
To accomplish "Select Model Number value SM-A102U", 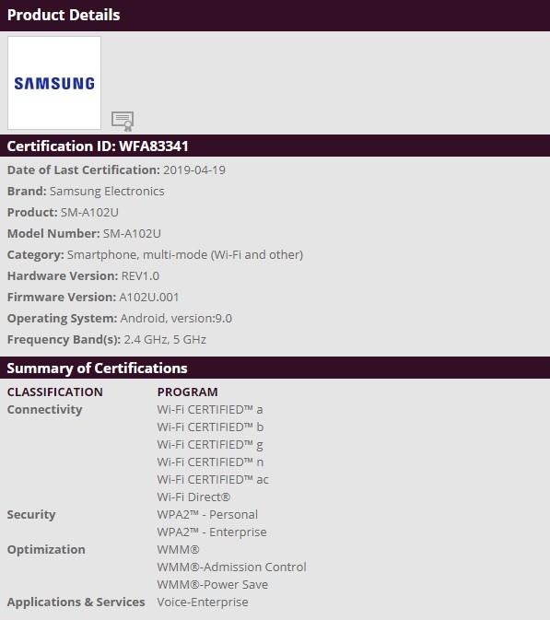I will (x=132, y=234).
